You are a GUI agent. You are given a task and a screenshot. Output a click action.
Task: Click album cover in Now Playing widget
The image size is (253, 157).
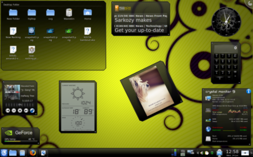12,92
